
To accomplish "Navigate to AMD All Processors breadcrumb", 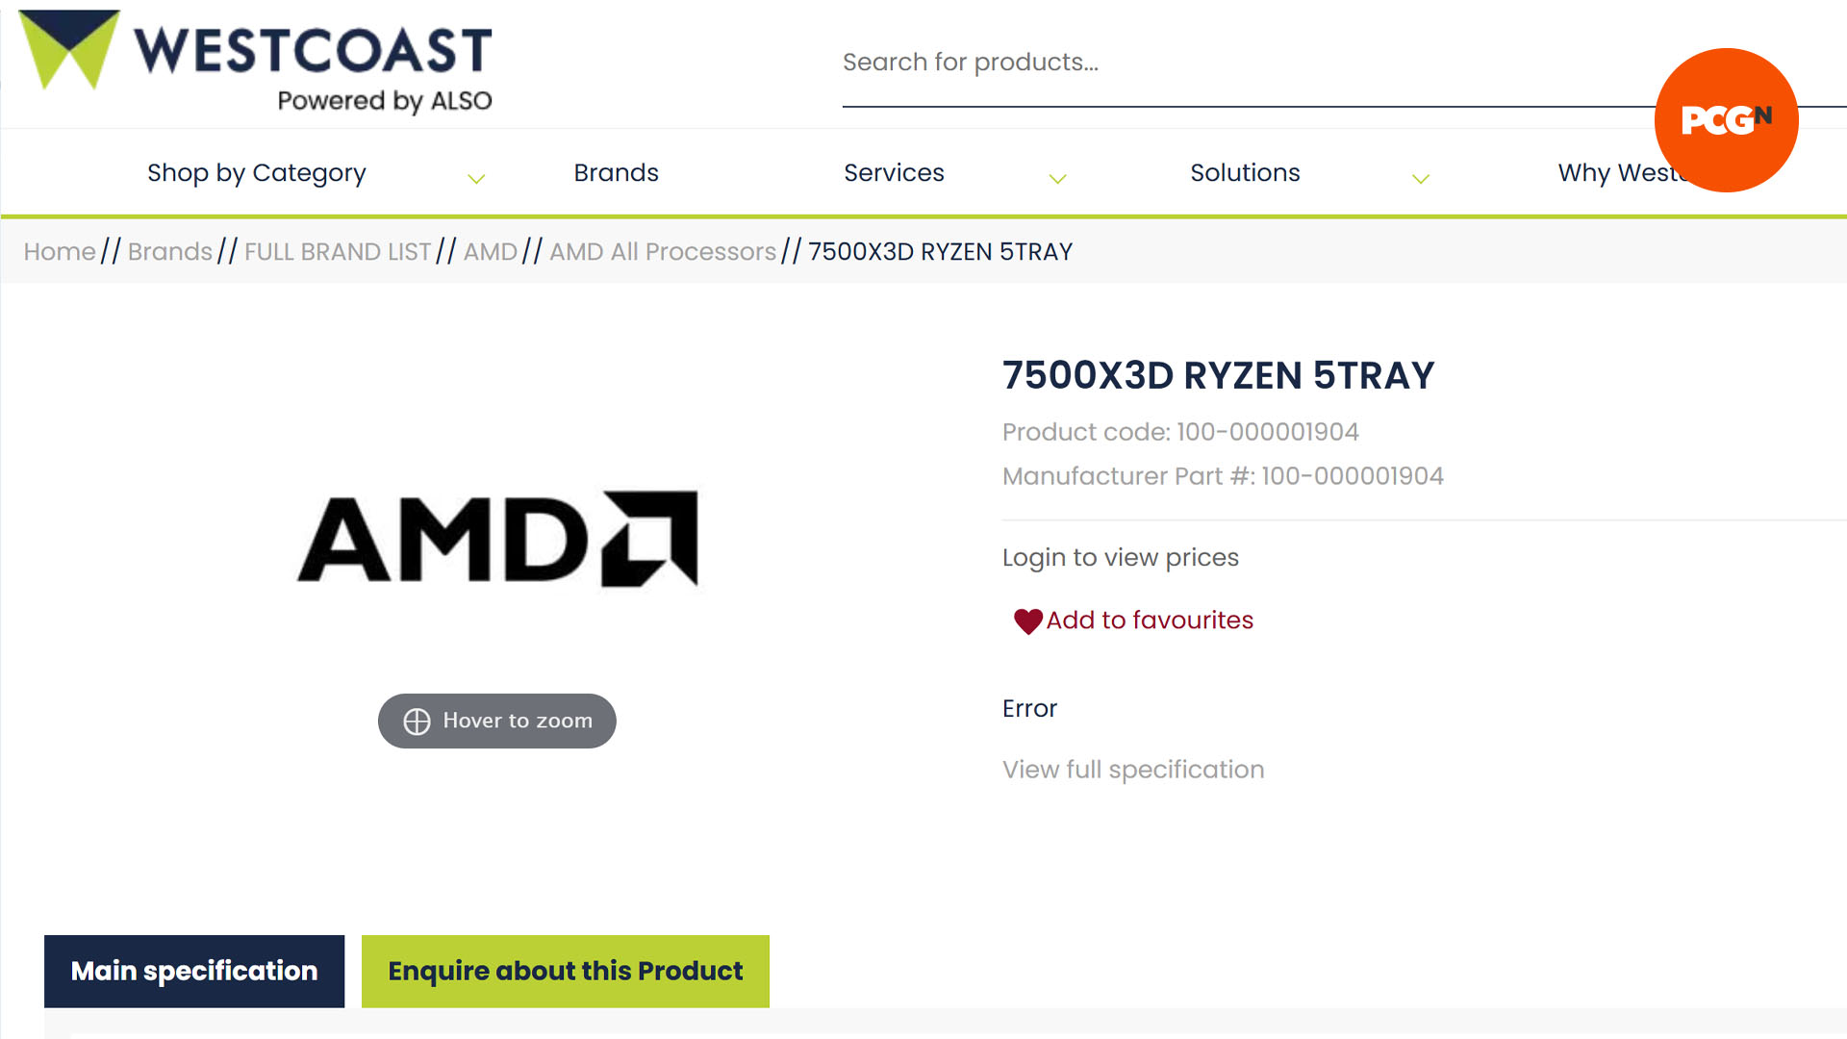I will coord(662,251).
